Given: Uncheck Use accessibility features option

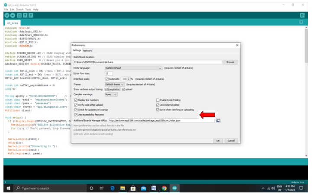Looking at the screenshot, I should point(76,115).
